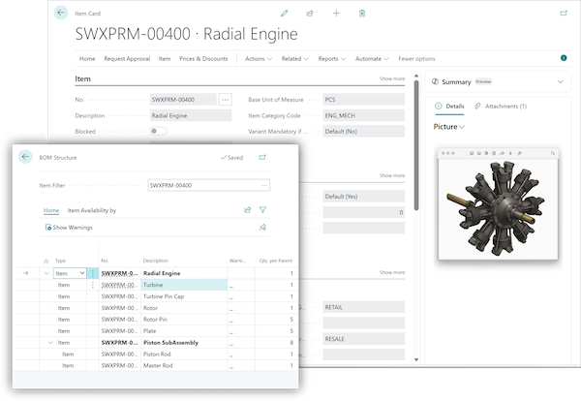Click Fewer options in the action bar
581x401 pixels.
[416, 58]
